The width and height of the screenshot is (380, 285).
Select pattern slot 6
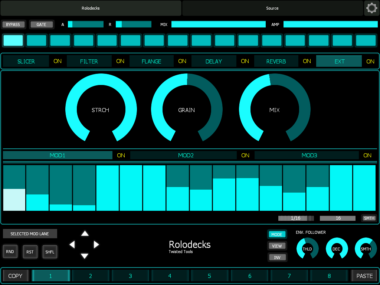pos(250,276)
